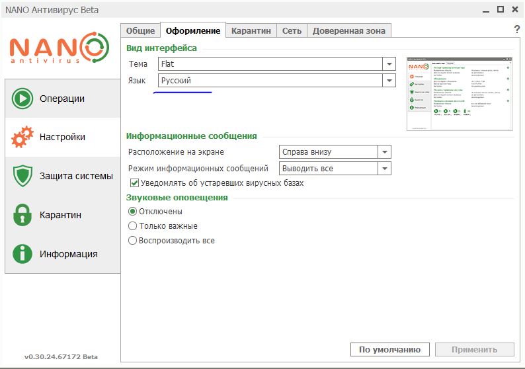525x369 pixels.
Task: Click the orange gears Настройки icon
Action: pos(22,138)
